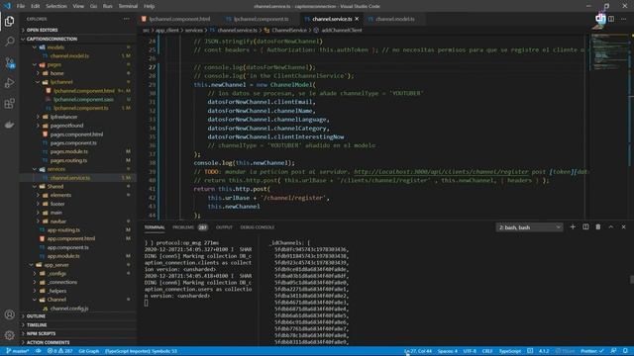Click the master git branch indicator
Screen dimensions: 634x356
(18, 351)
